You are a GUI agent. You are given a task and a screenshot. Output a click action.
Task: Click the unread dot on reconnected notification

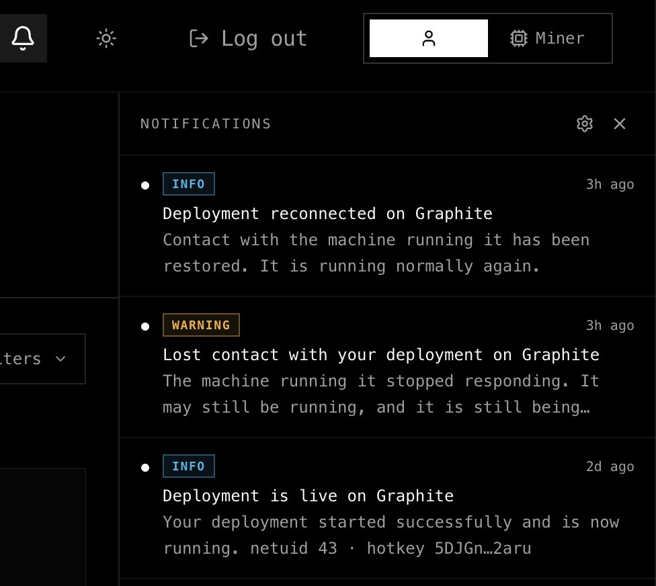coord(145,185)
